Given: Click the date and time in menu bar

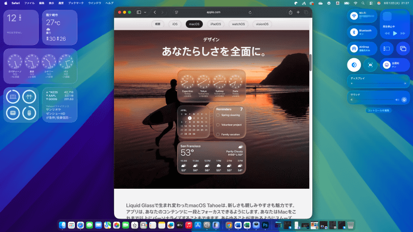Looking at the screenshot, I should point(396,3).
